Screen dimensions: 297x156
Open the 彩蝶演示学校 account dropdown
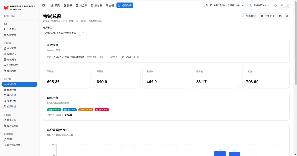260,6
